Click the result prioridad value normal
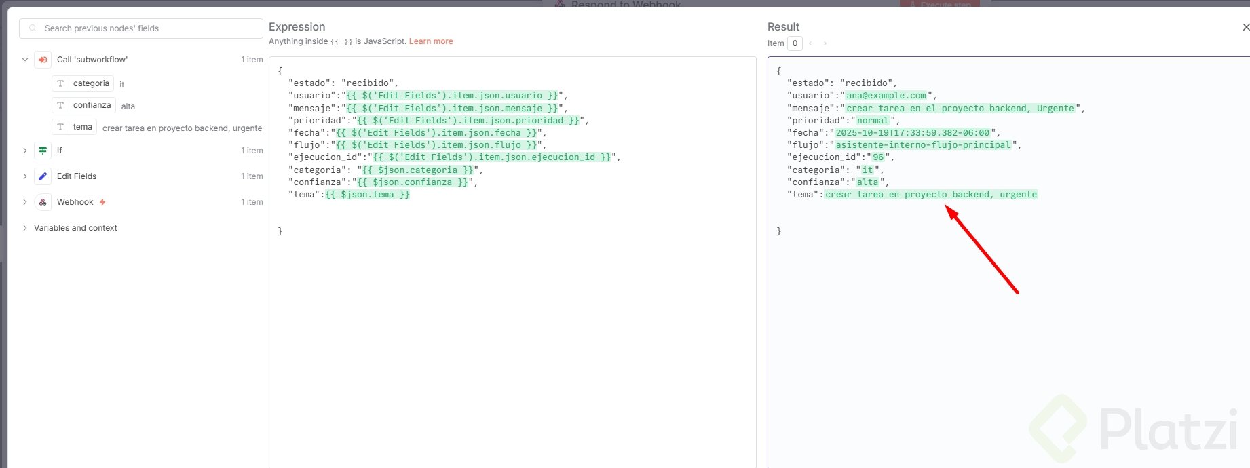This screenshot has width=1250, height=468. (x=873, y=121)
